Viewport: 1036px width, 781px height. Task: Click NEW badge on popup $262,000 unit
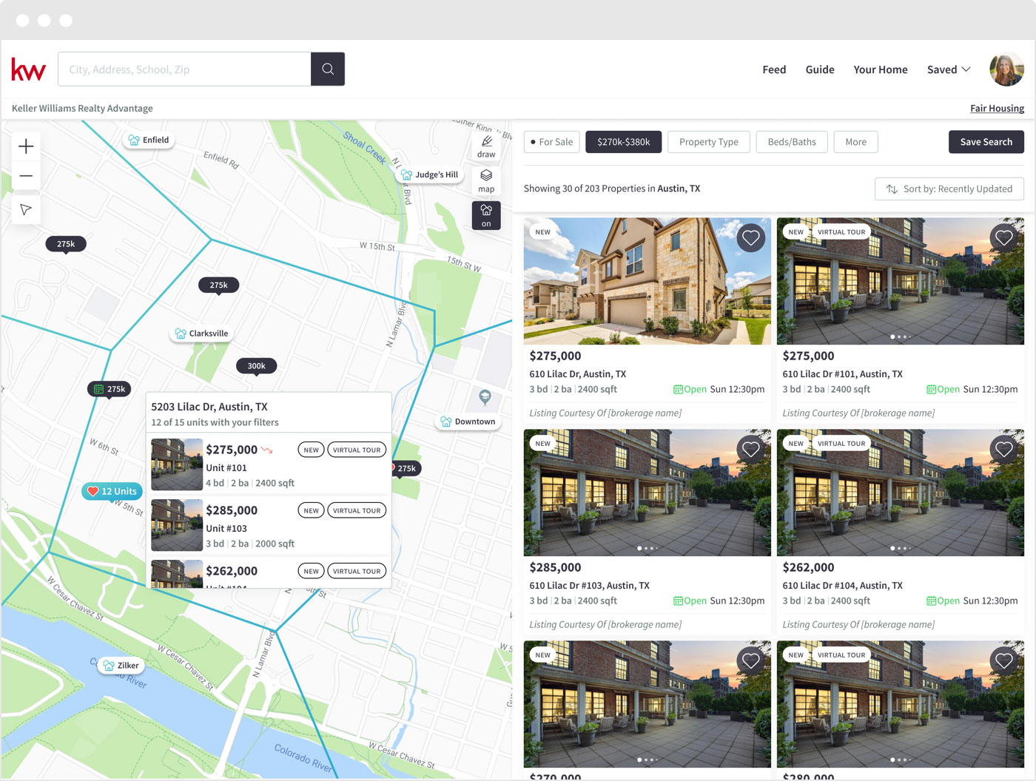coord(312,571)
